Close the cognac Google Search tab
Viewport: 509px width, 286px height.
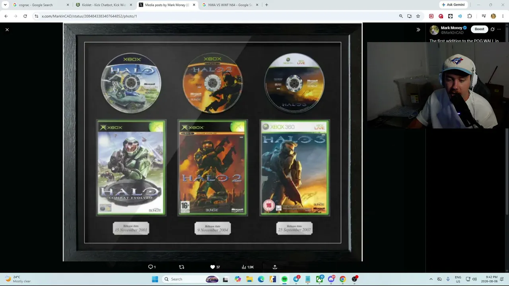(68, 5)
